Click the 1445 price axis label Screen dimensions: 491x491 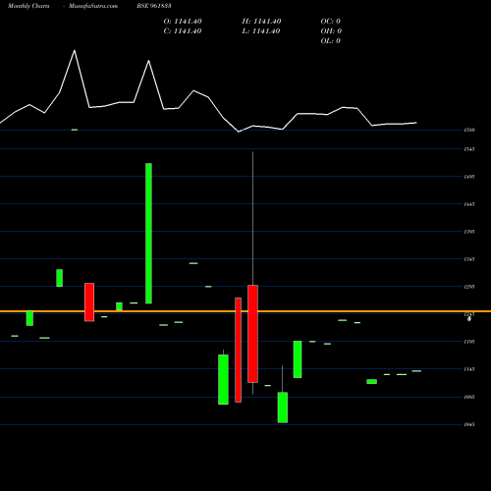pos(469,204)
